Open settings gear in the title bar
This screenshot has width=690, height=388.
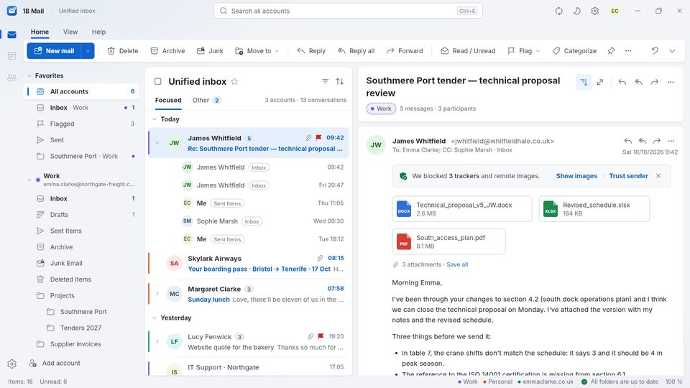[595, 11]
